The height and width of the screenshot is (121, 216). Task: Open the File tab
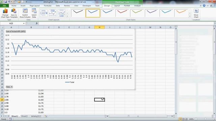tap(4, 6)
